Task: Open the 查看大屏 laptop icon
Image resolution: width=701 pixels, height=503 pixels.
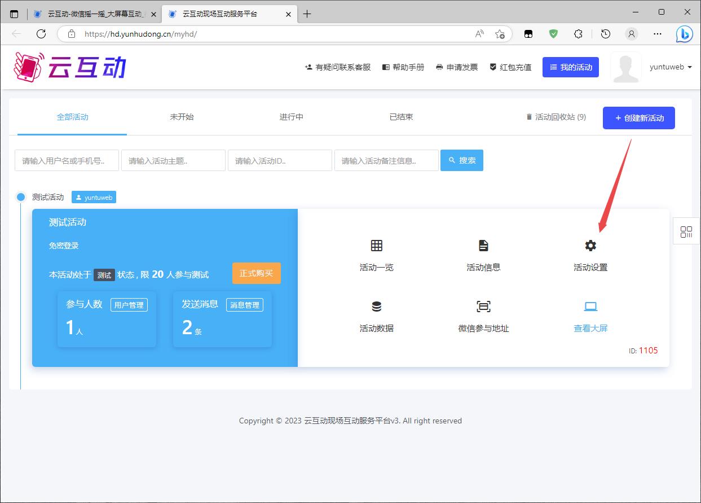Action: pyautogui.click(x=590, y=307)
